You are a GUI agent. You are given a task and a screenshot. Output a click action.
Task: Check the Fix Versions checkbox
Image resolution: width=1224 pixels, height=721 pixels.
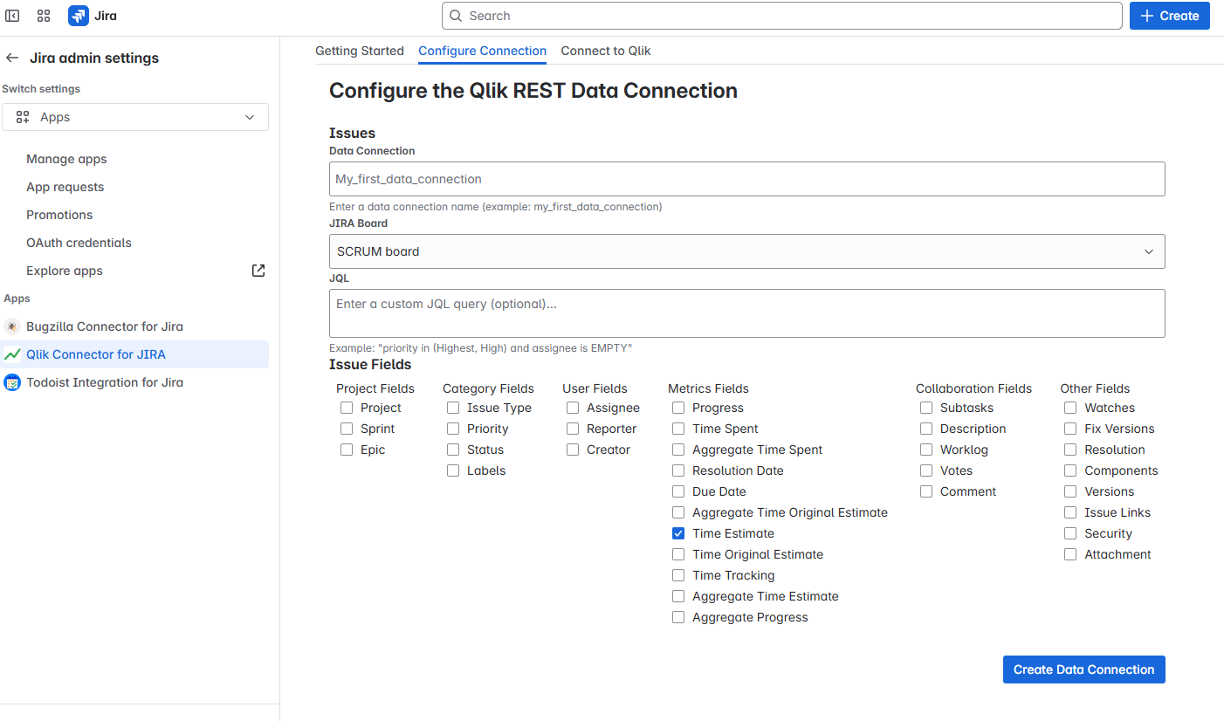1070,429
